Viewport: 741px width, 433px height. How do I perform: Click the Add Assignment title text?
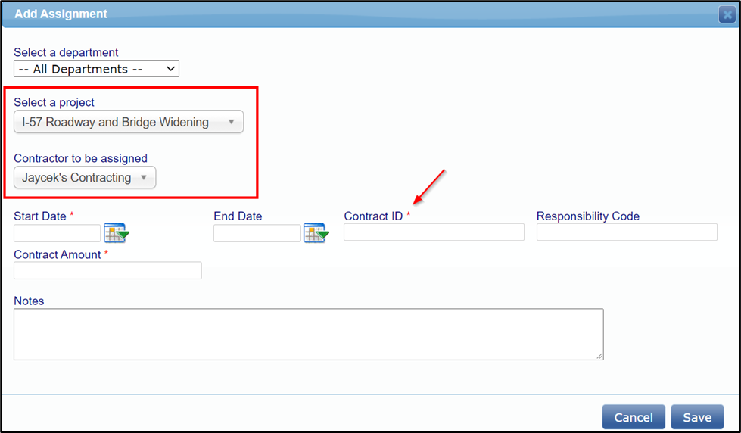click(x=61, y=14)
